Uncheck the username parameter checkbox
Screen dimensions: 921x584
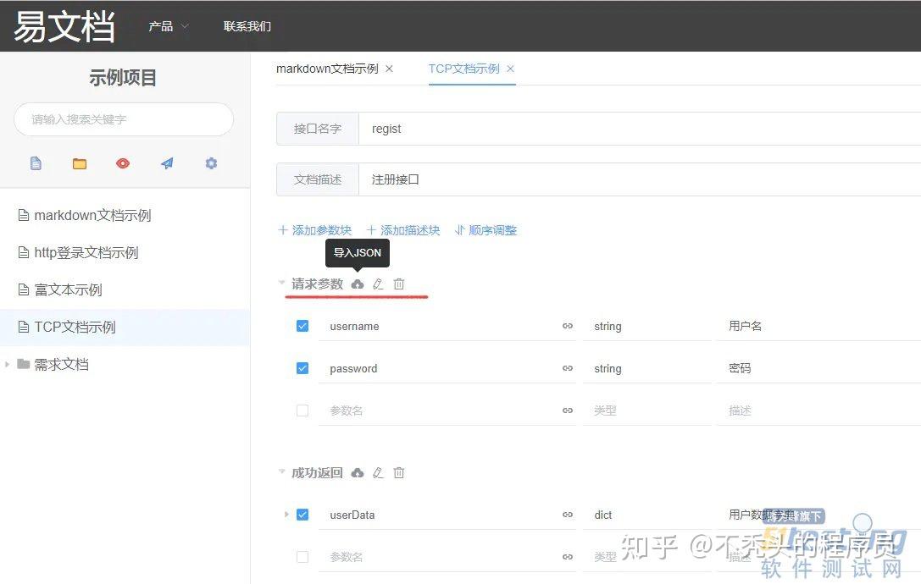tap(302, 326)
